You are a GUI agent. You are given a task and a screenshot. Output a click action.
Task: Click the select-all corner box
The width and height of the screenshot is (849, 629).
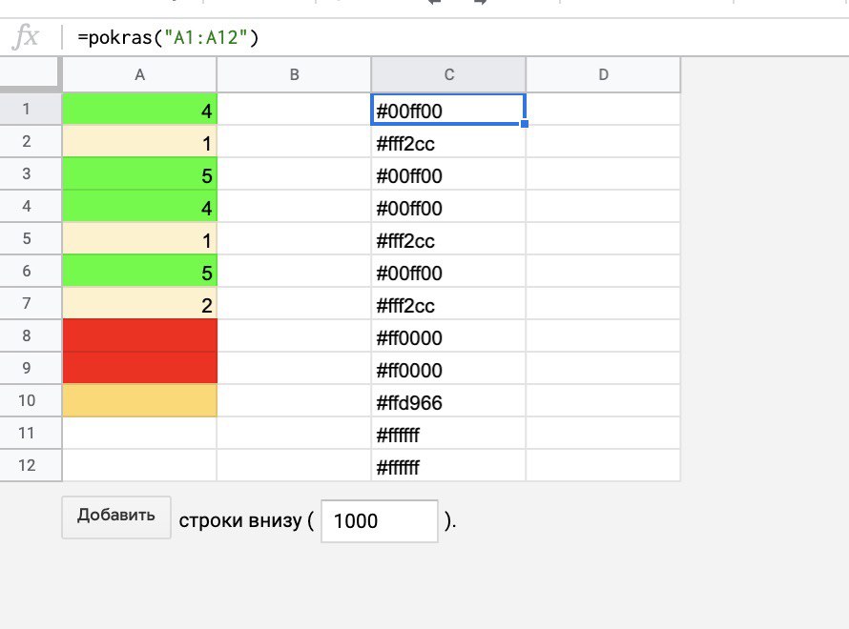tap(30, 72)
